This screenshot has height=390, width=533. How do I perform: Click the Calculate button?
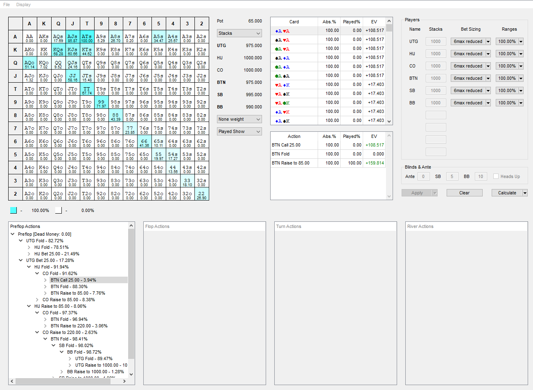pyautogui.click(x=507, y=193)
